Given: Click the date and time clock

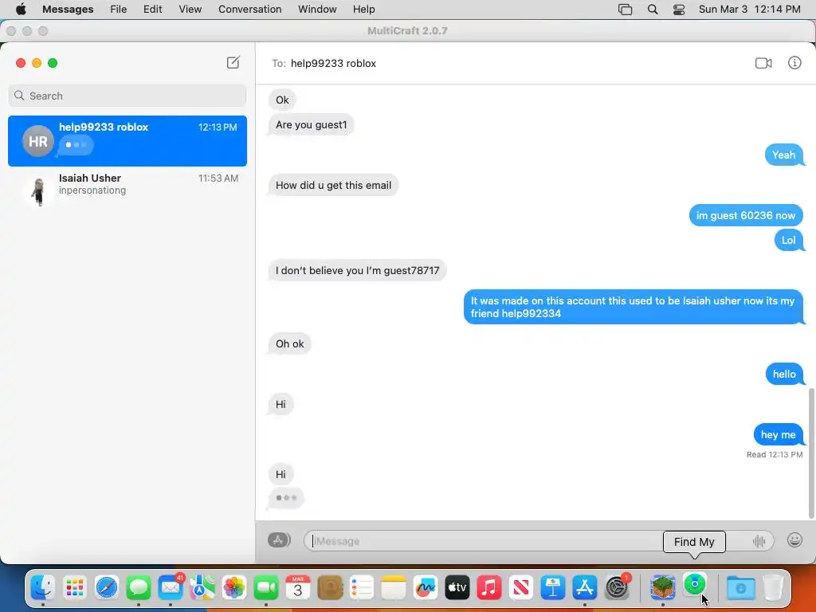Looking at the screenshot, I should (x=749, y=9).
